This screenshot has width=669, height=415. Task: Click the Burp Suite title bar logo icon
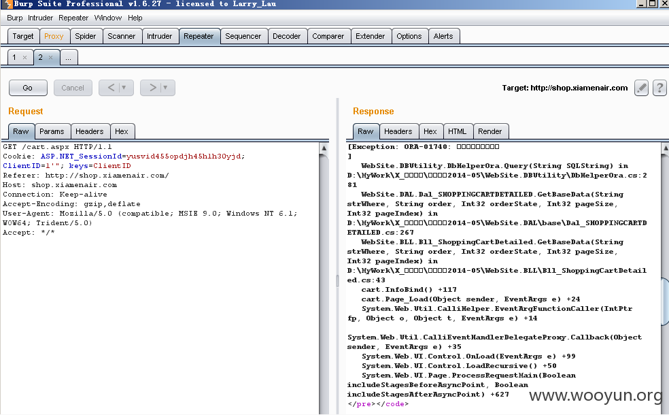(x=7, y=4)
